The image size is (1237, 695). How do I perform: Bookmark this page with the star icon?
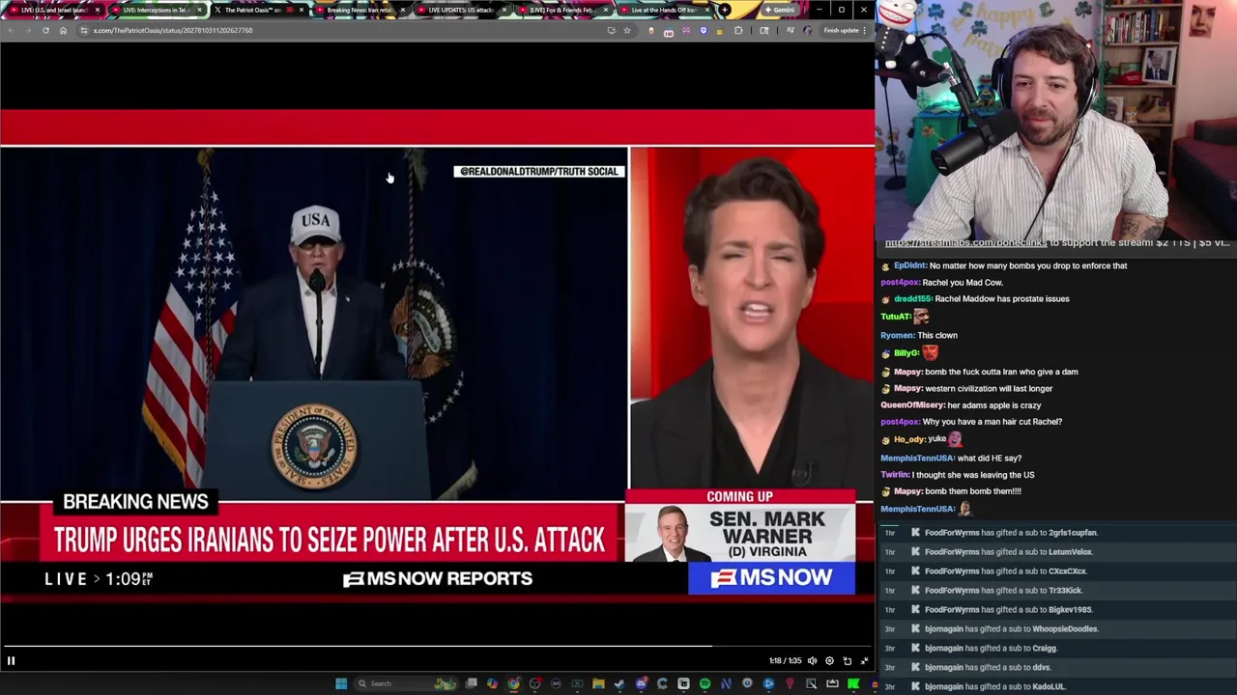click(x=626, y=30)
